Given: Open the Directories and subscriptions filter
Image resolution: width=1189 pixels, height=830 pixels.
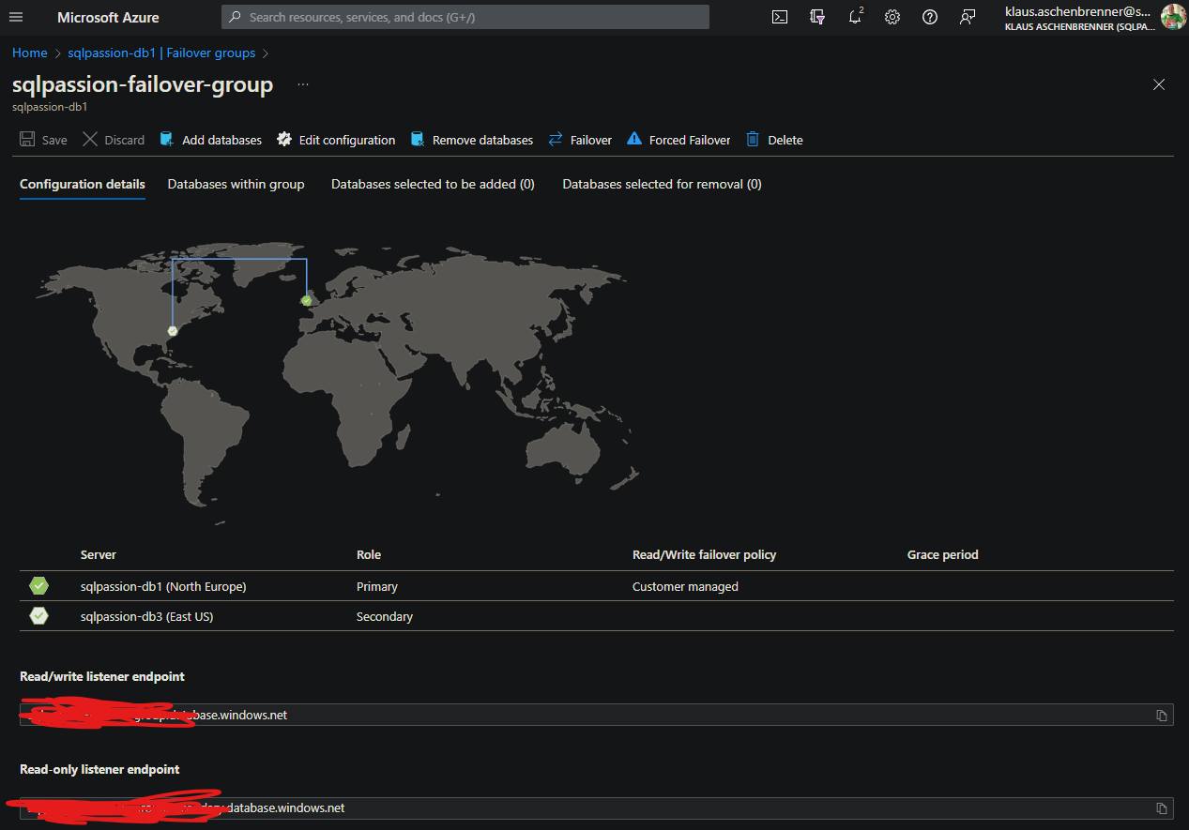Looking at the screenshot, I should [817, 17].
